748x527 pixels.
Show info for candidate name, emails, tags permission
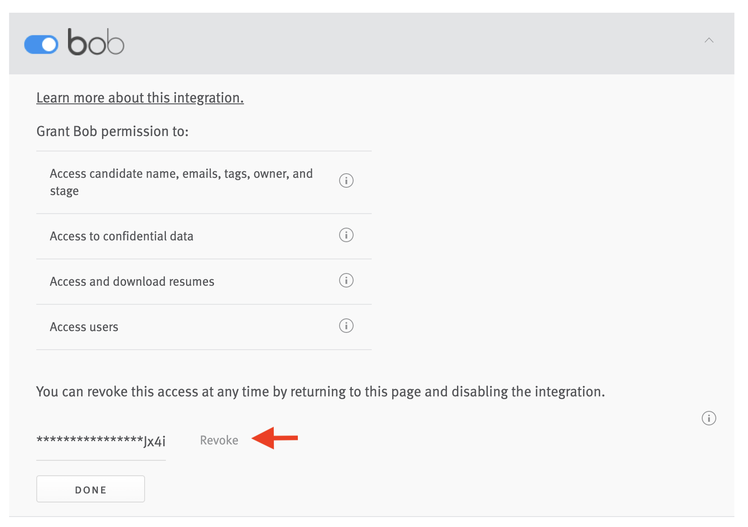pyautogui.click(x=346, y=181)
